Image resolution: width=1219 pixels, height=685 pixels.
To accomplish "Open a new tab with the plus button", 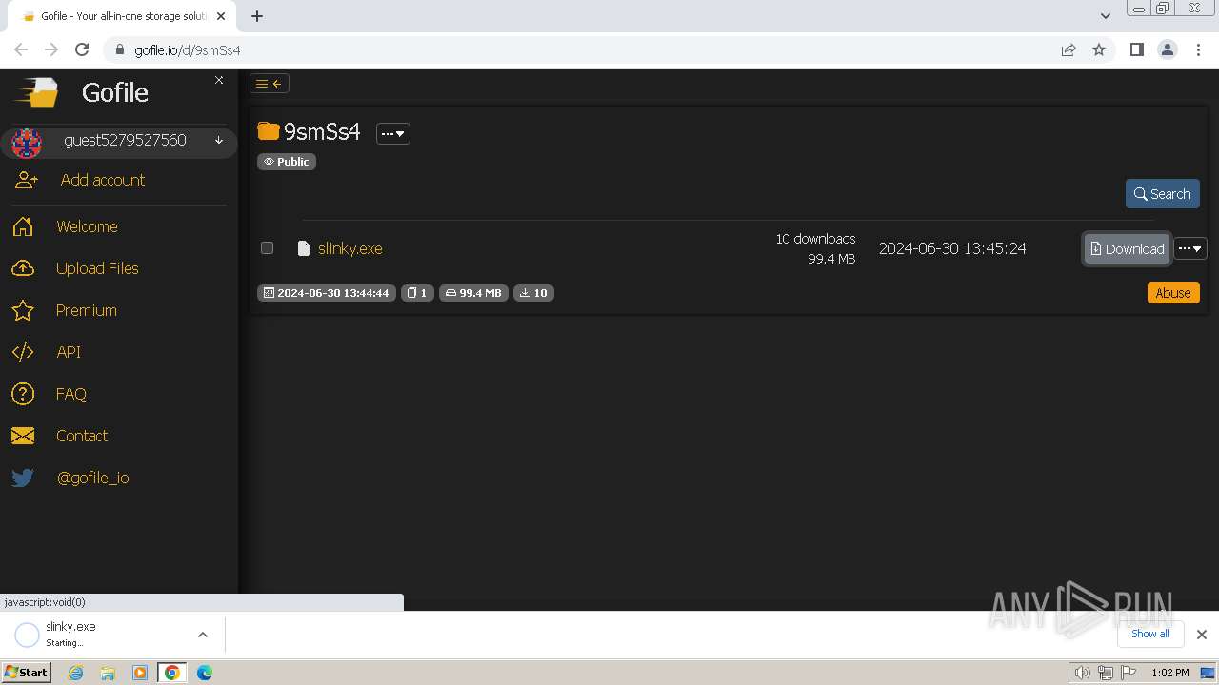I will 257,15.
